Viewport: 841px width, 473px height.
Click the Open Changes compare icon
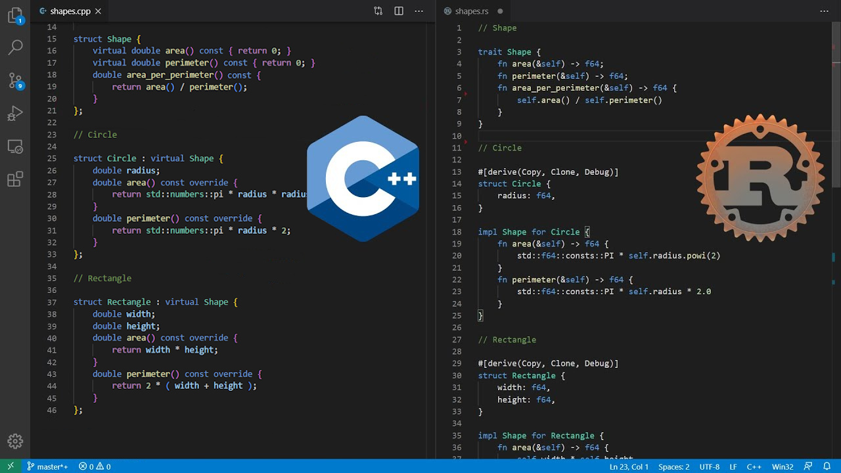[378, 11]
